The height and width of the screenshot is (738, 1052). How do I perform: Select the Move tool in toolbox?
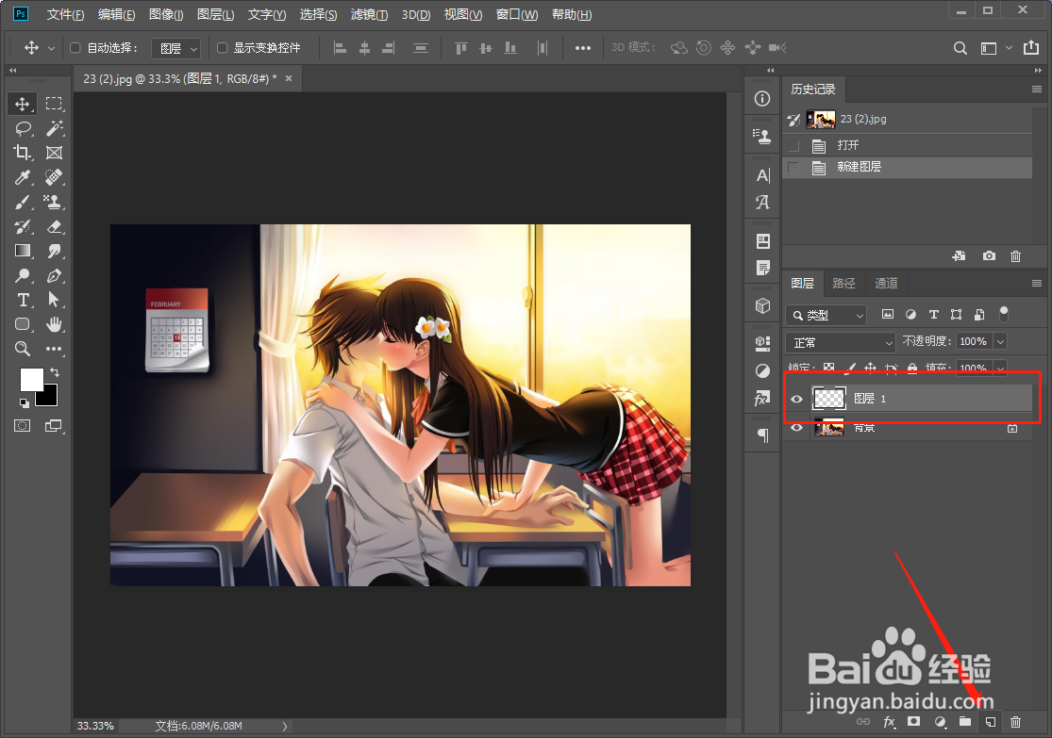pyautogui.click(x=22, y=104)
